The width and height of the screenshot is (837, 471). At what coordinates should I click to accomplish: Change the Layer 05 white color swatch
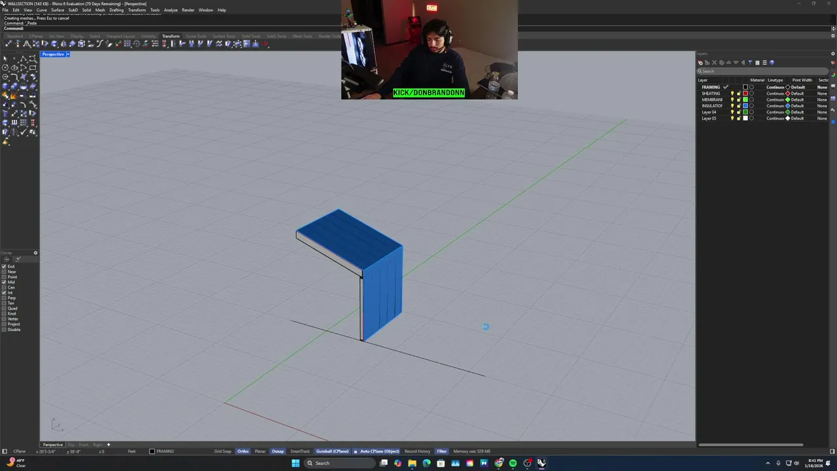[x=745, y=118]
